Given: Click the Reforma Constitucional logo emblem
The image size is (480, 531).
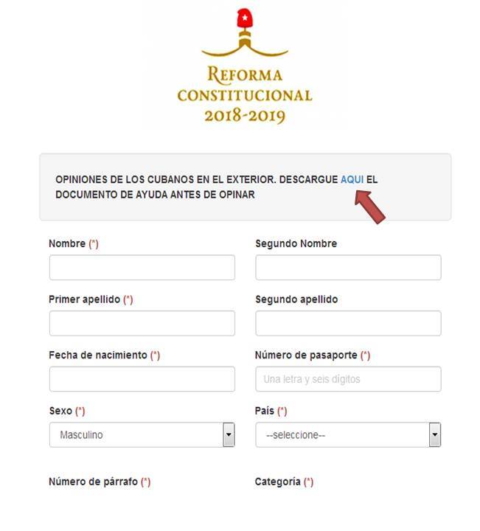Looking at the screenshot, I should click(x=245, y=32).
